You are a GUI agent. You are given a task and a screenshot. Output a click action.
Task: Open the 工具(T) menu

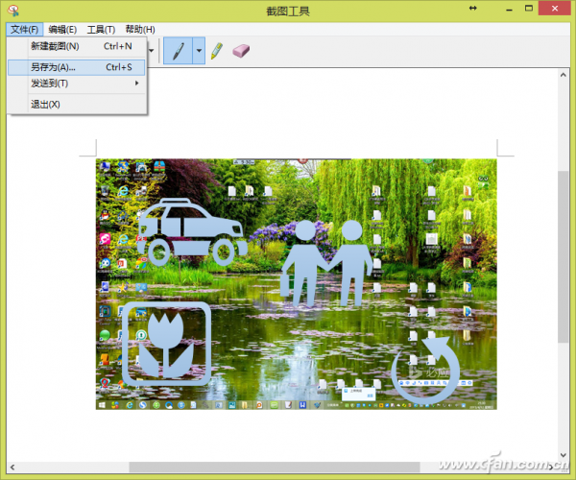tap(101, 30)
